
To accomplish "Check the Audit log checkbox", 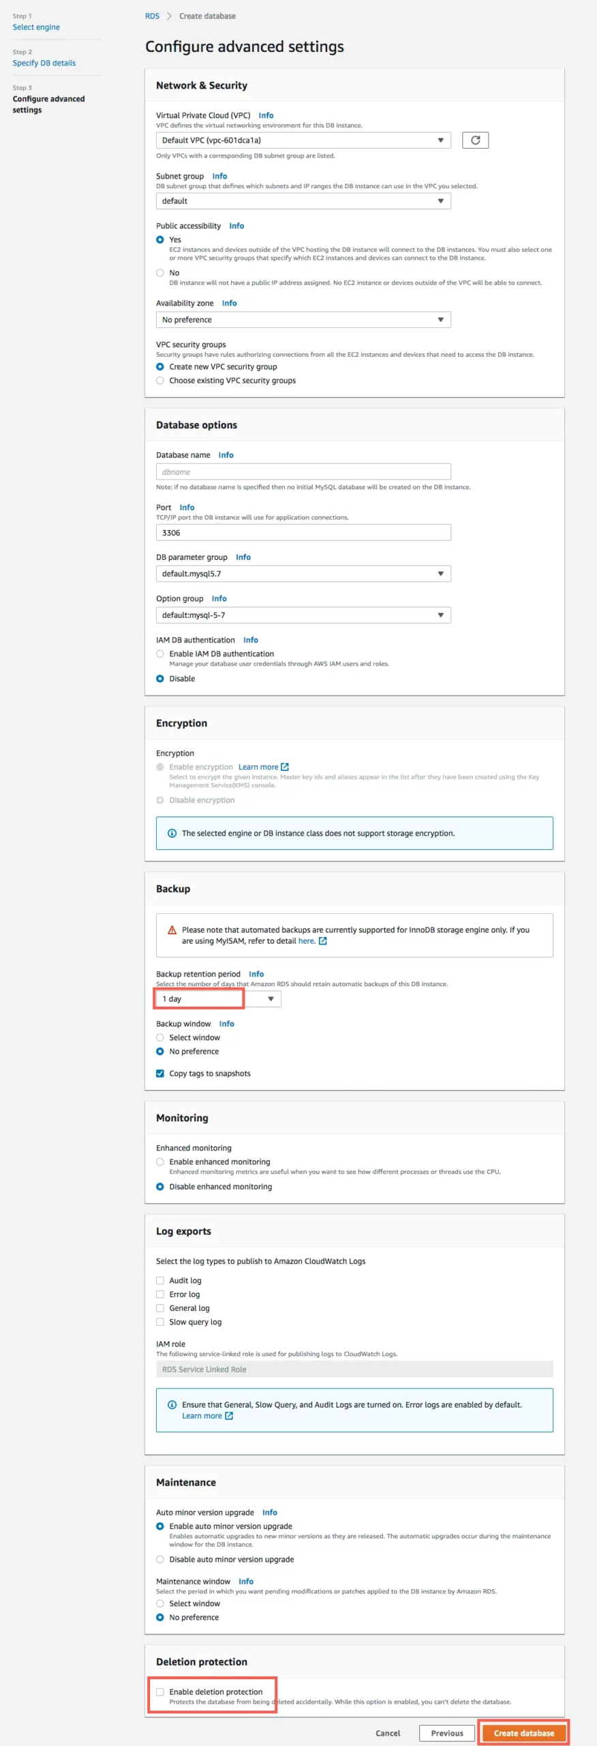I will pyautogui.click(x=160, y=1281).
